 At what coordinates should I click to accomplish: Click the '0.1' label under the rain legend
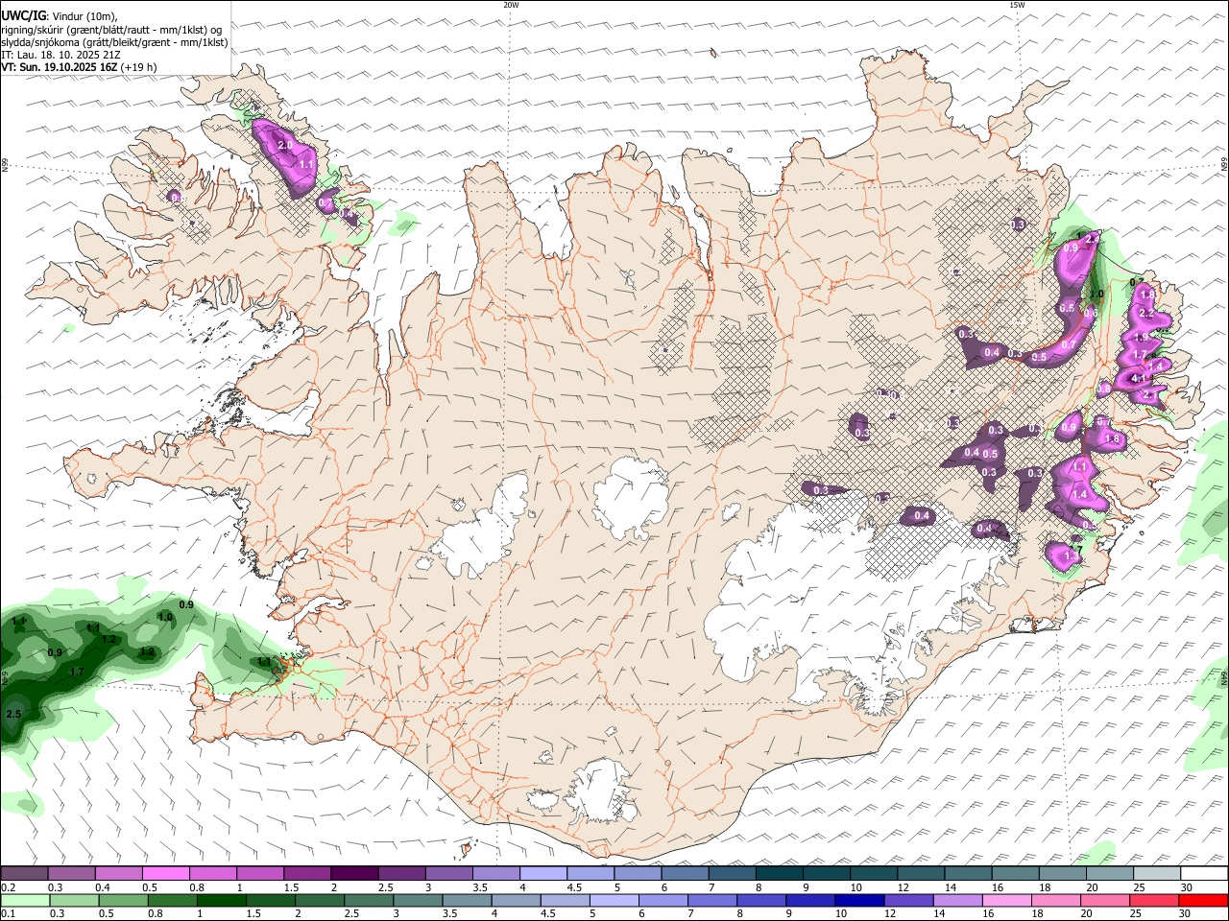pyautogui.click(x=8, y=914)
